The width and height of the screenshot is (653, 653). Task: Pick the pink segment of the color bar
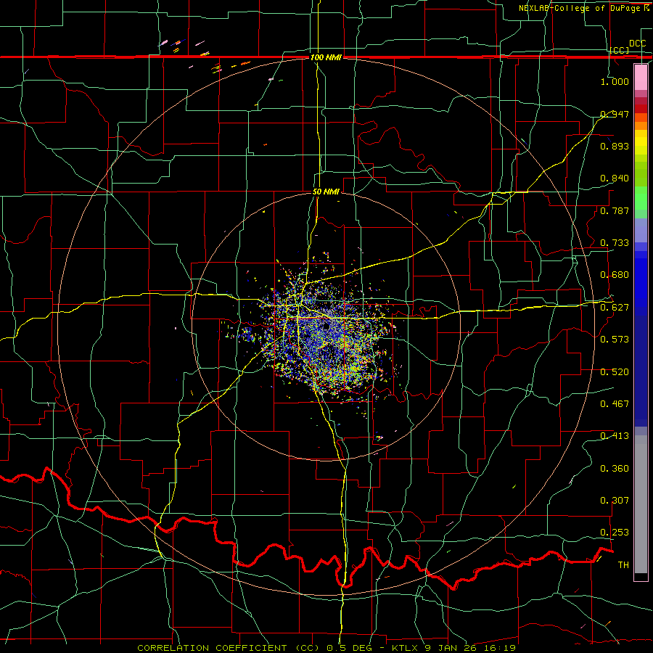tap(641, 77)
